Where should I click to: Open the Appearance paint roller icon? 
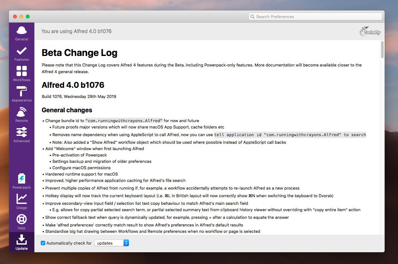(22, 91)
